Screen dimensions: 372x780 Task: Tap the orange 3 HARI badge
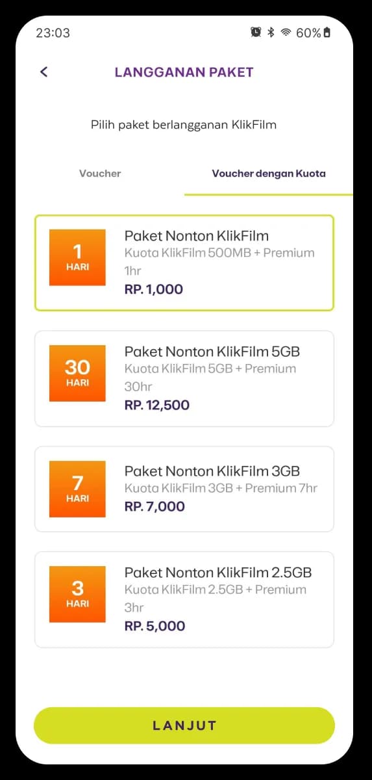coord(77,594)
